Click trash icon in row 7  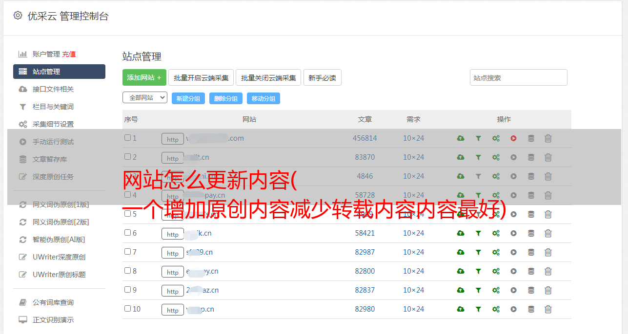pos(548,252)
